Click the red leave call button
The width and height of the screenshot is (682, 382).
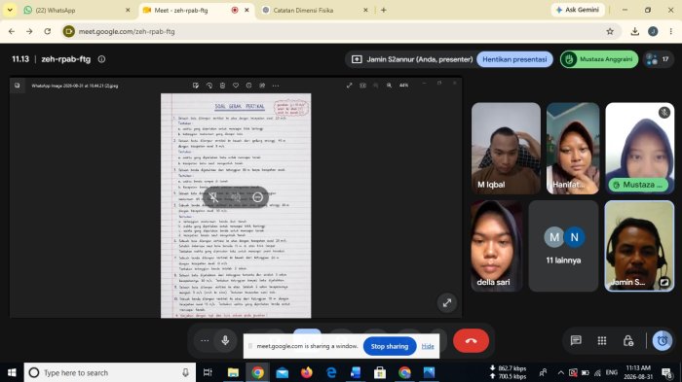coord(471,341)
